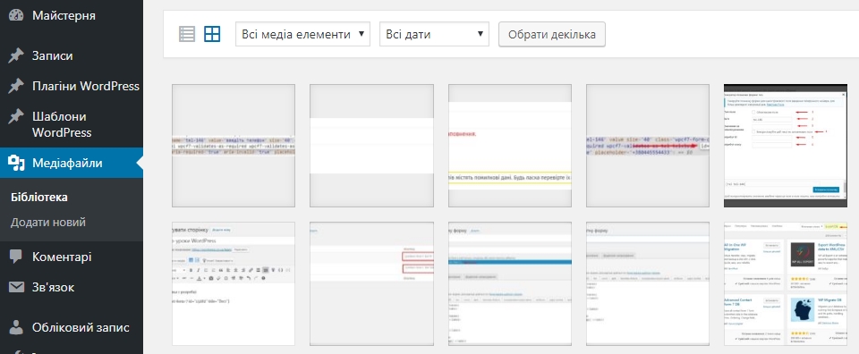This screenshot has height=354, width=859.
Task: Open the Всі дати filter dropdown
Action: tap(434, 34)
